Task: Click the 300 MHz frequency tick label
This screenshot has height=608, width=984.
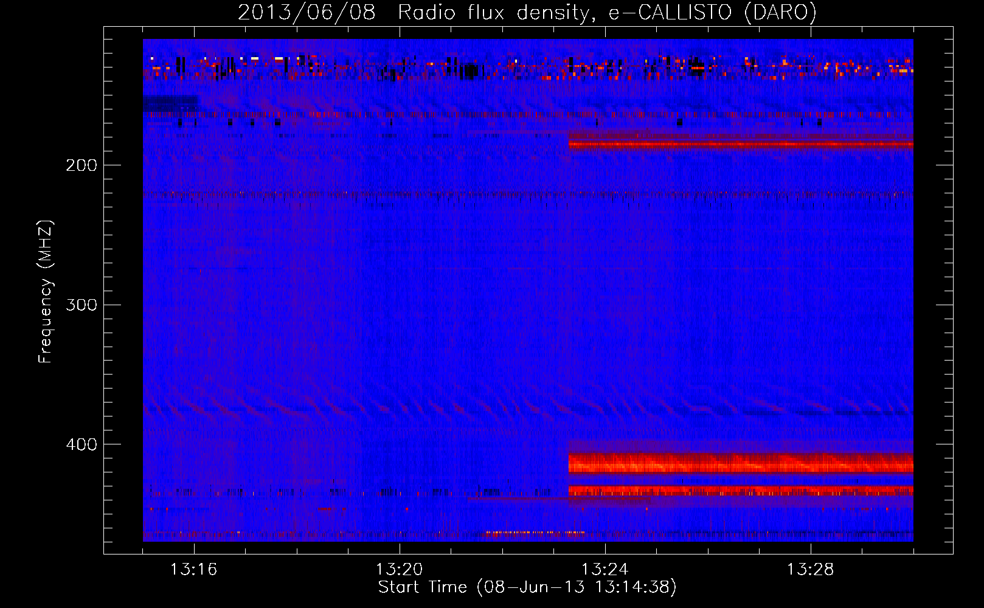Action: [81, 305]
